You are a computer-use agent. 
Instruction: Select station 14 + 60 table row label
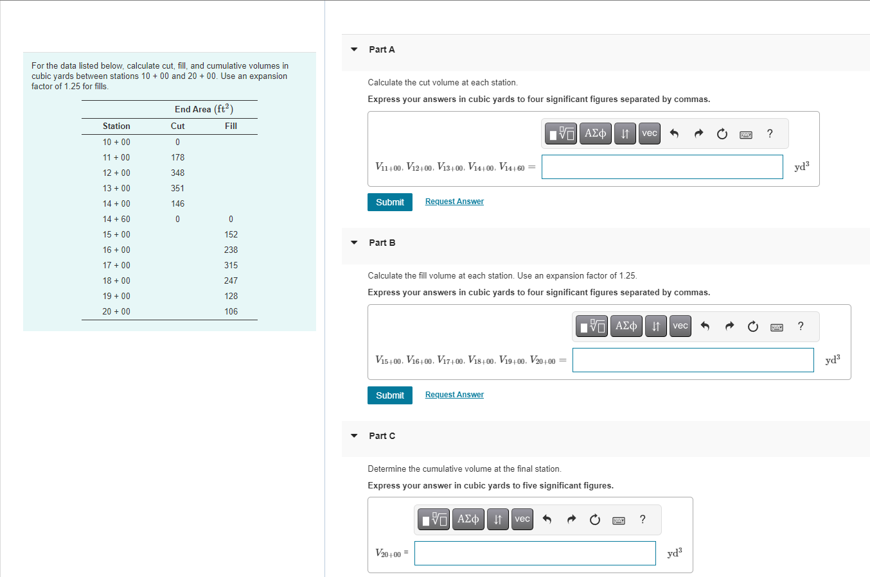pyautogui.click(x=116, y=219)
